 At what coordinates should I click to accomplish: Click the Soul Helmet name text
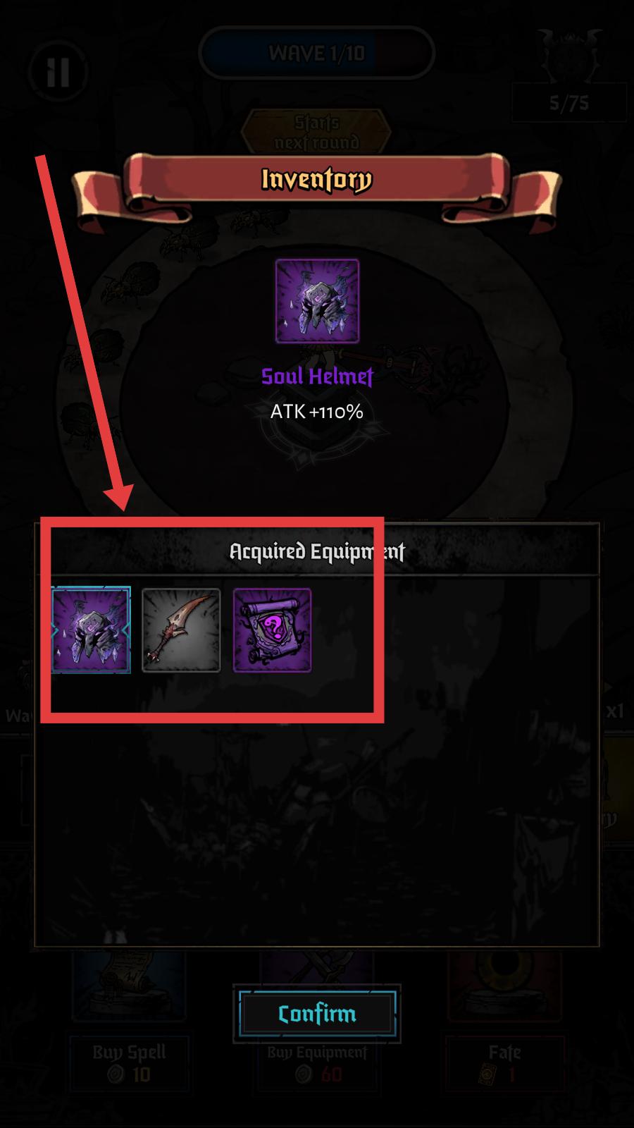point(317,376)
